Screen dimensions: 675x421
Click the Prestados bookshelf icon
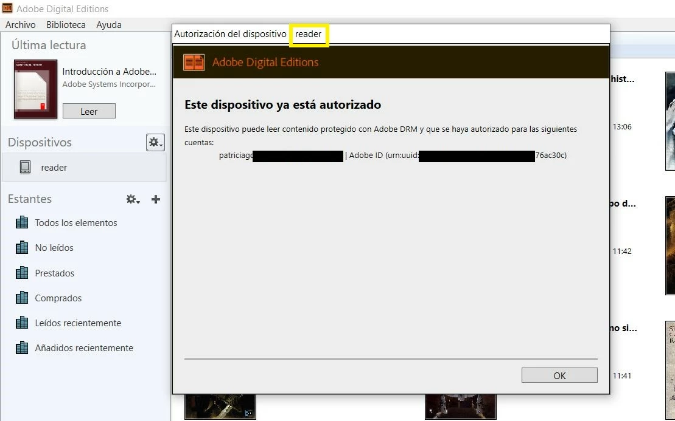22,272
